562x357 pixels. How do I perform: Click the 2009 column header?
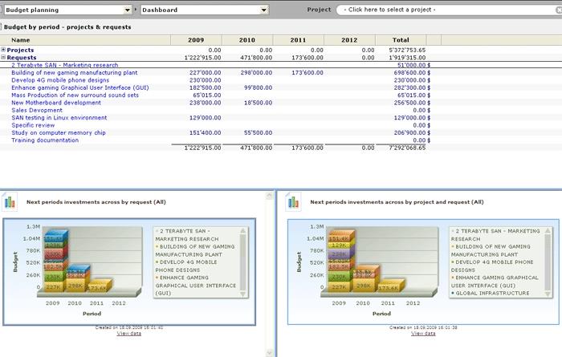pyautogui.click(x=196, y=40)
